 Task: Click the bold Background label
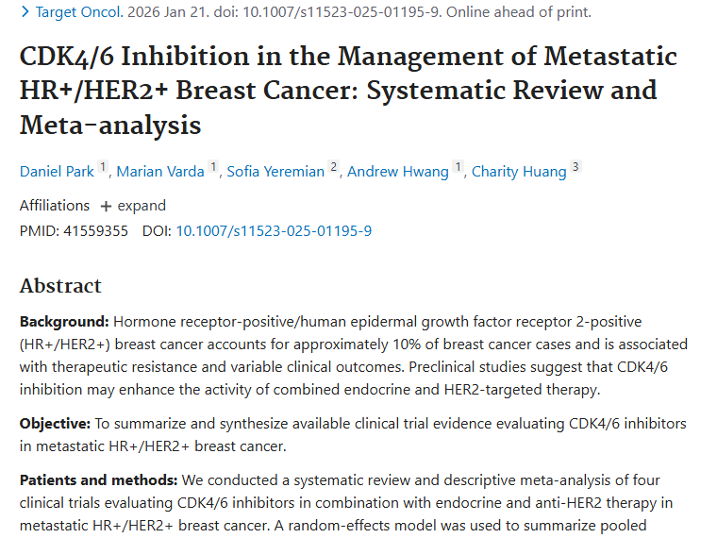63,321
